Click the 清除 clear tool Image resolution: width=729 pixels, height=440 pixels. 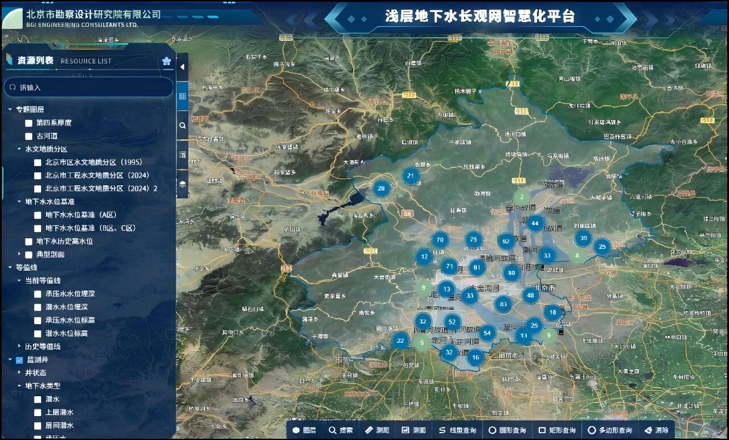pyautogui.click(x=656, y=430)
